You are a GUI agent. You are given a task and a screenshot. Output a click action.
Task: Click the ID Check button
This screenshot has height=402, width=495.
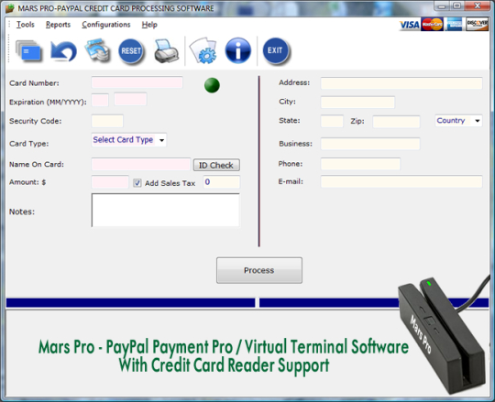(216, 165)
